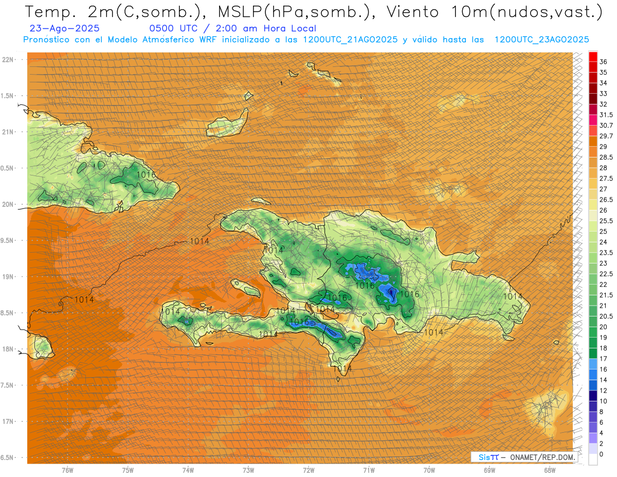Click the color scale value "21.5"

click(606, 295)
